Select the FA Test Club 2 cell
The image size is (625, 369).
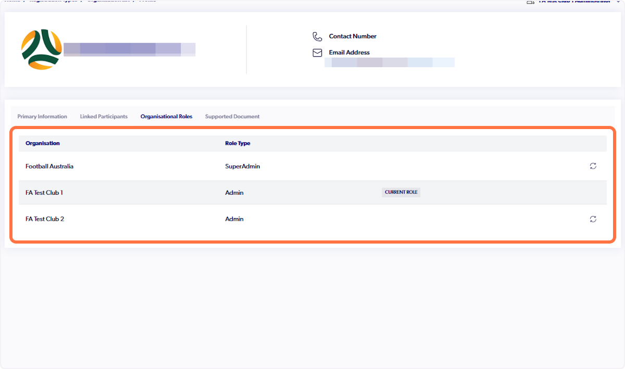pyautogui.click(x=45, y=219)
